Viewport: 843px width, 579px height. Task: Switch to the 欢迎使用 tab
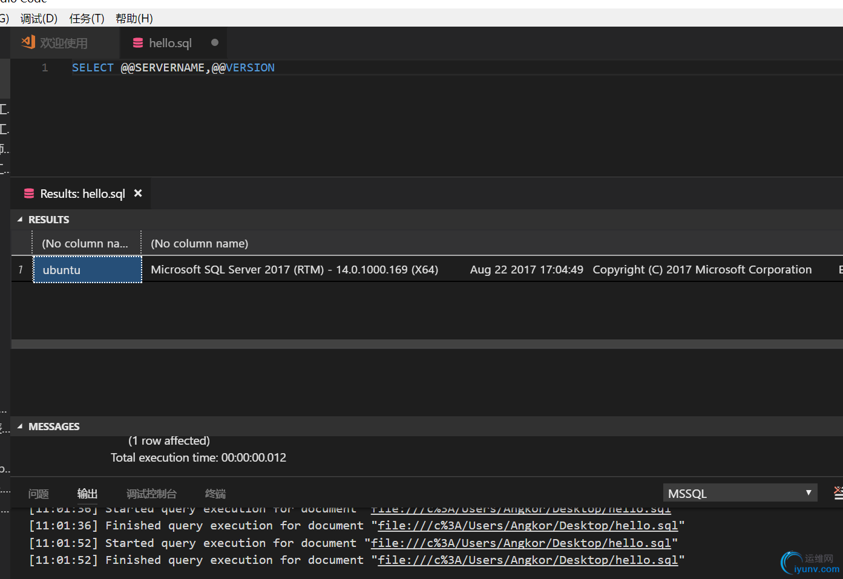[65, 43]
